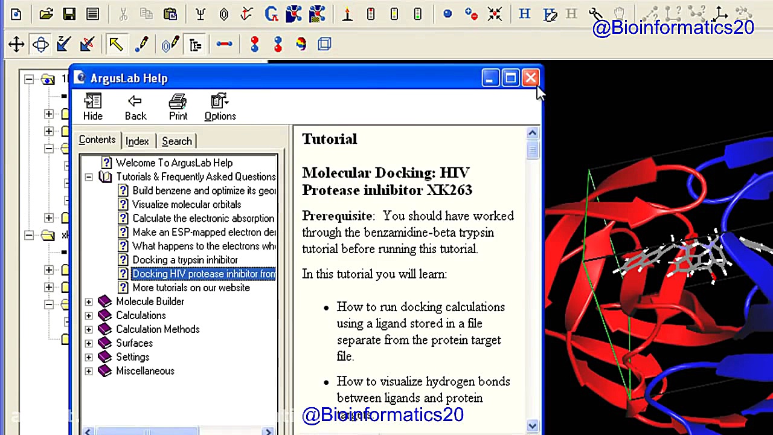773x435 pixels.
Task: Click the tutorial pane scroll down arrow
Action: (x=532, y=426)
